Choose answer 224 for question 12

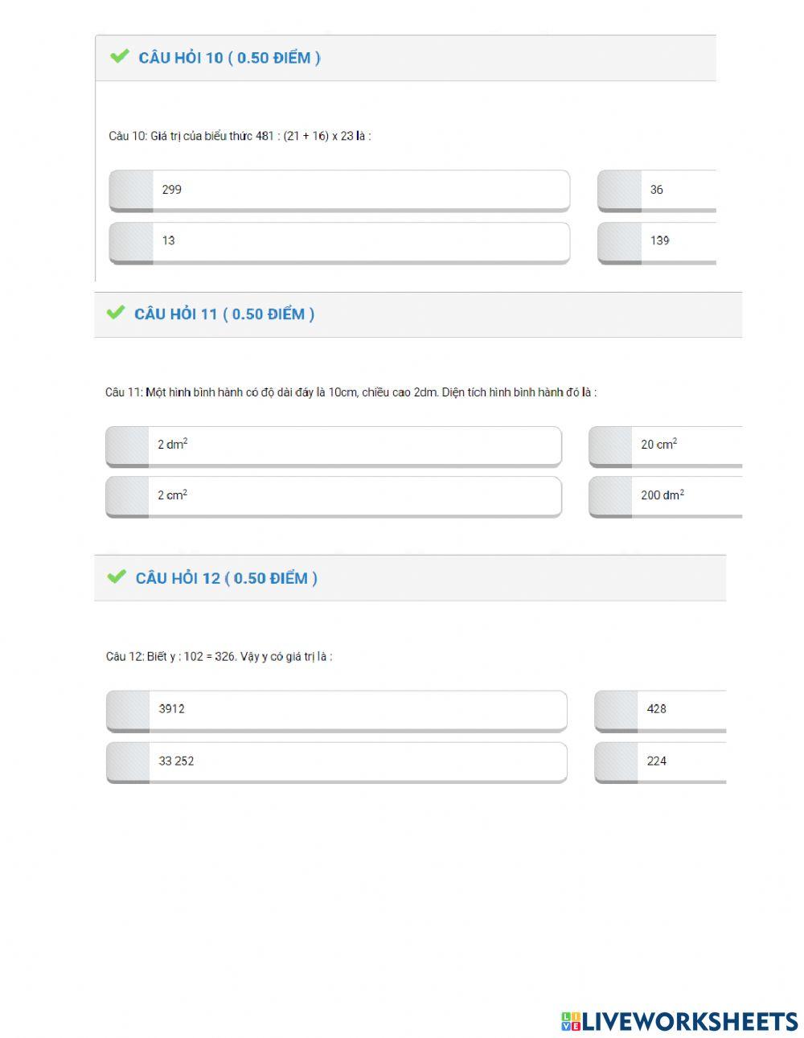(659, 761)
